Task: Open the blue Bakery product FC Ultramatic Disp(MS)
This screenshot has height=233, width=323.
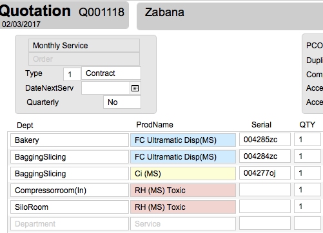Action: [183, 140]
